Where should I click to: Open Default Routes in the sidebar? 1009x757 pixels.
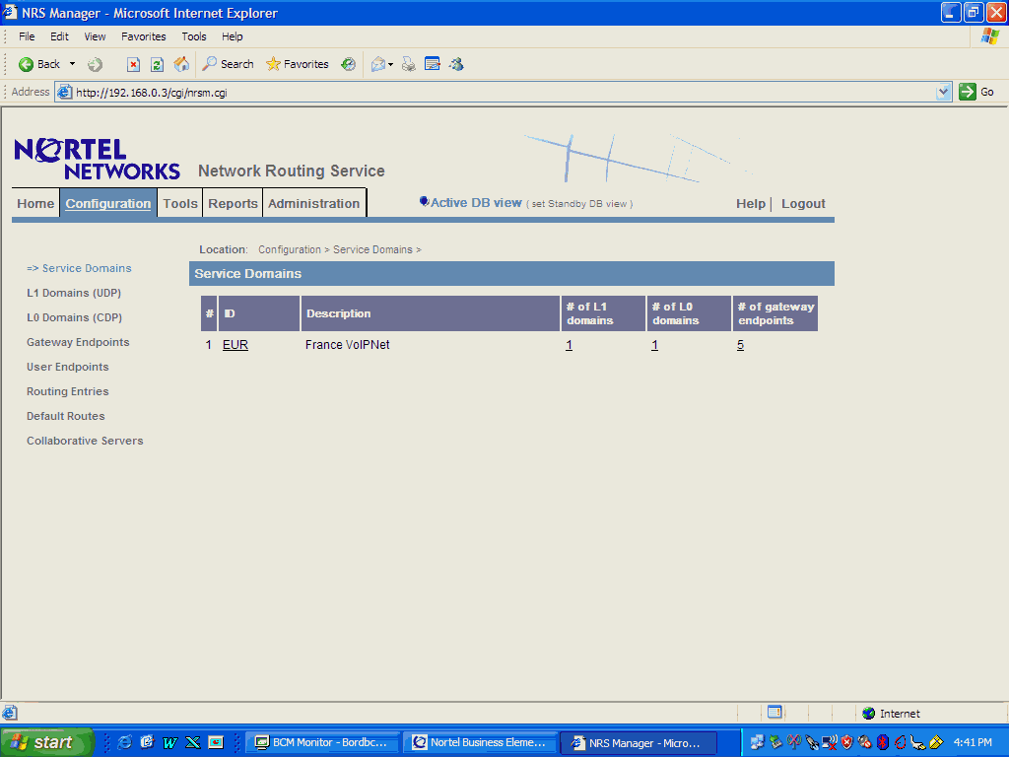point(66,416)
